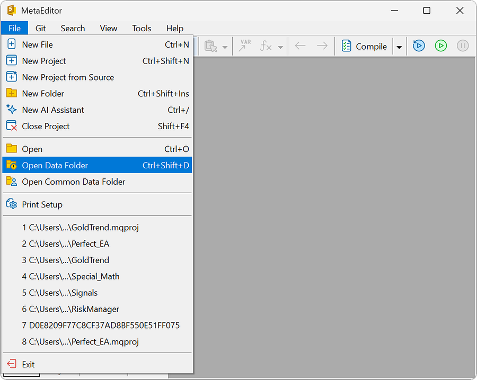Choose New File menu entry
This screenshot has width=477, height=380.
coord(98,44)
